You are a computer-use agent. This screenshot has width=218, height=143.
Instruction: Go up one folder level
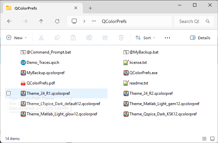41,21
